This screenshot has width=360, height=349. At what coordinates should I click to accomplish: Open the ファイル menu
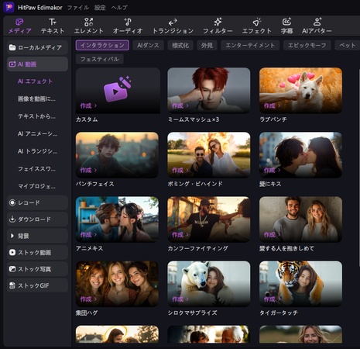click(x=78, y=8)
